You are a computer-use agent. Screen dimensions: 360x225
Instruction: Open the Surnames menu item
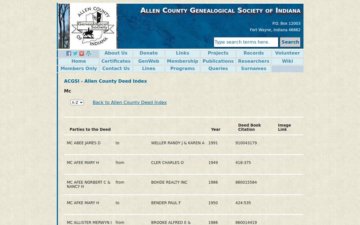pos(254,69)
